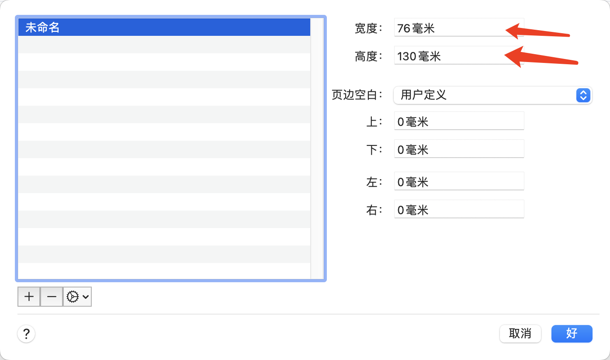Click the plus icon to add paper size
The height and width of the screenshot is (360, 610).
29,297
